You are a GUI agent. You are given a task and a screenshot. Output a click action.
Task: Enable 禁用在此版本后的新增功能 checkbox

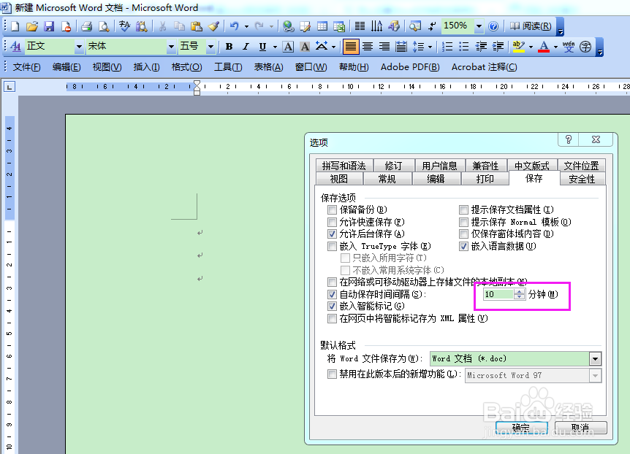click(x=332, y=374)
